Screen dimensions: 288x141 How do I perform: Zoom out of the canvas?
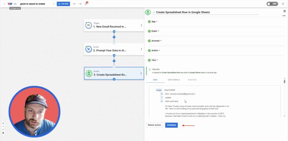[x=3, y=126]
